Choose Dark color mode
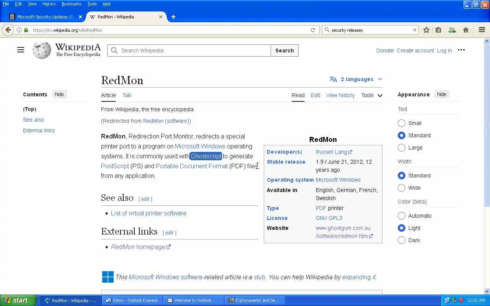This screenshot has width=490, height=306. pos(402,240)
